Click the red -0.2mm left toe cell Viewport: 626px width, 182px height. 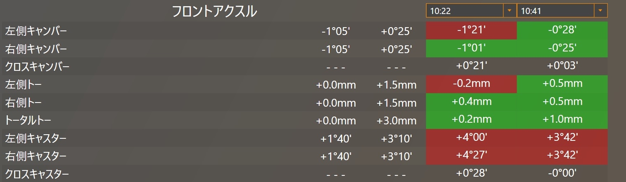[x=471, y=84]
